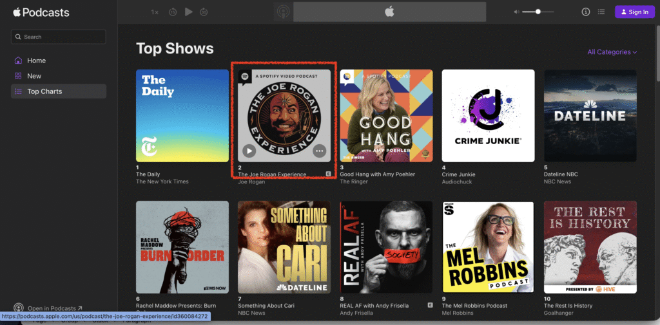This screenshot has height=325, width=660.
Task: Skip forward 30 seconds
Action: pyautogui.click(x=204, y=12)
